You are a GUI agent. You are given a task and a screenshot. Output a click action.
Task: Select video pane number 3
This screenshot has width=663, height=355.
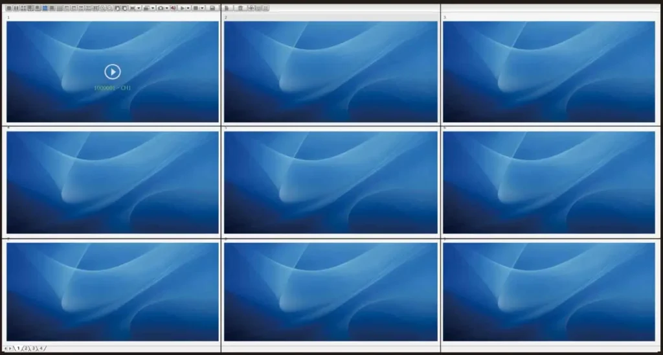tap(549, 72)
